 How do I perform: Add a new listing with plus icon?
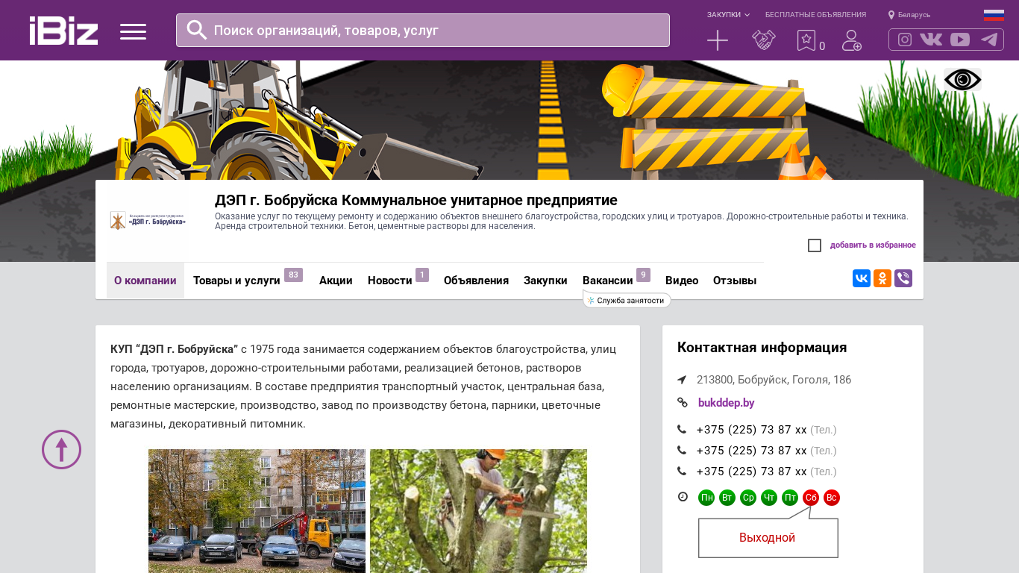coord(718,40)
